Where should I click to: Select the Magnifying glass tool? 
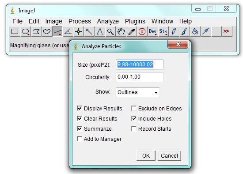110,31
